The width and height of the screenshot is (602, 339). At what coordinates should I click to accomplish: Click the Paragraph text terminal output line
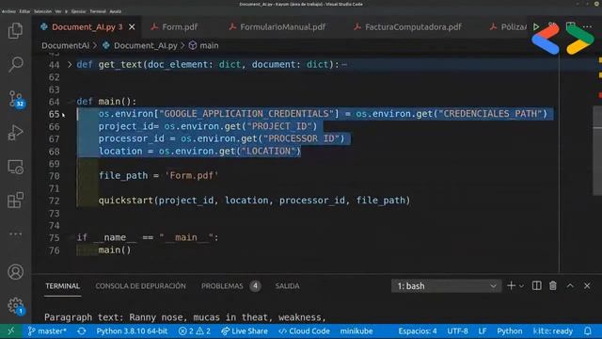click(185, 317)
